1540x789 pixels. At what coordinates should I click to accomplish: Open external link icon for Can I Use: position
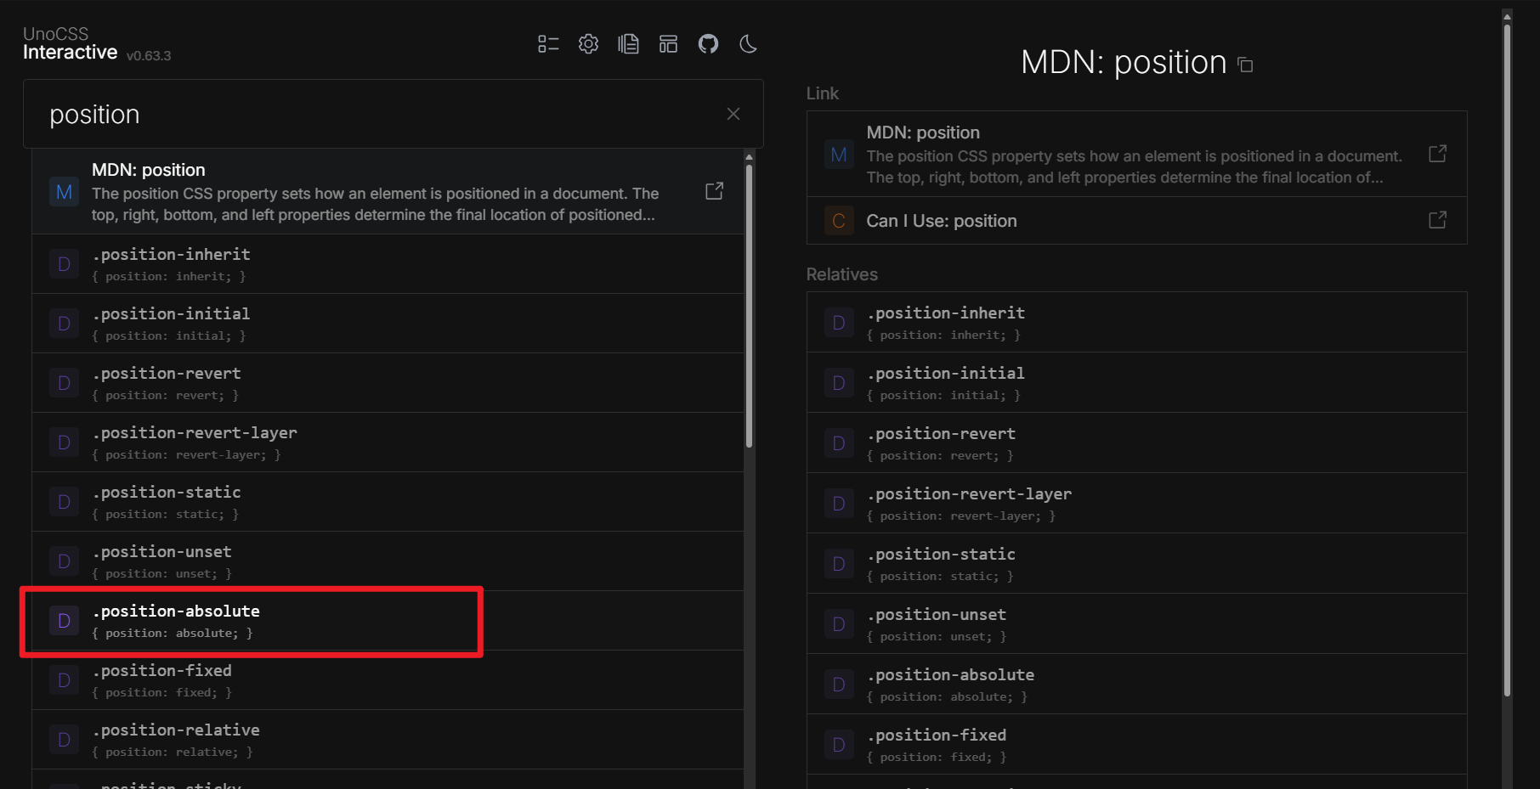(1437, 220)
